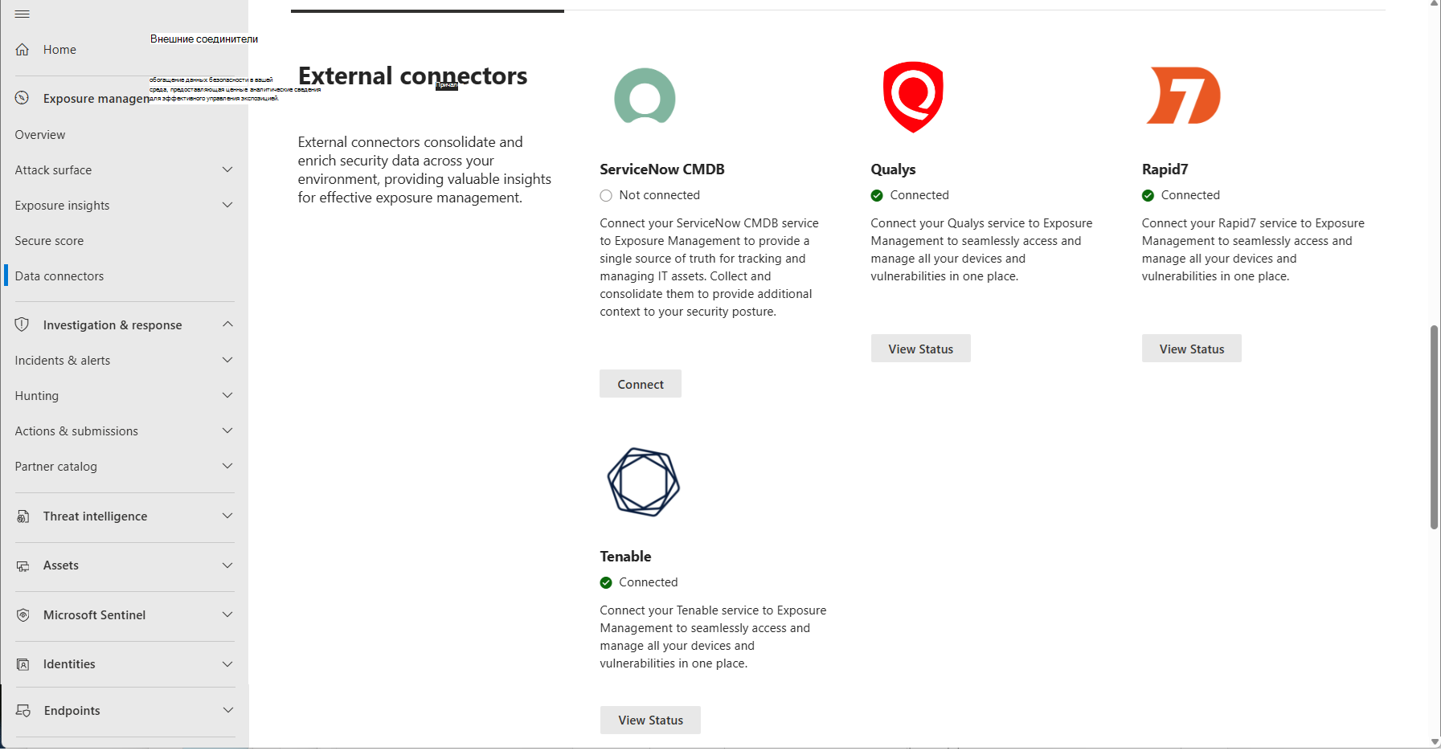This screenshot has width=1441, height=751.
Task: Click the Qualys green Connected checkmark
Action: [x=877, y=195]
